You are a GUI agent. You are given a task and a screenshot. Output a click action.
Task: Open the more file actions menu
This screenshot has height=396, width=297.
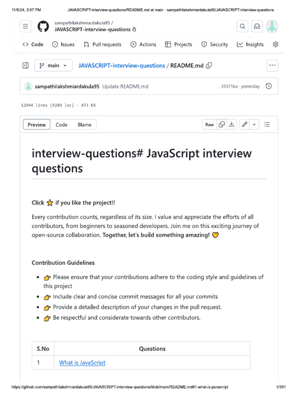coord(272,66)
